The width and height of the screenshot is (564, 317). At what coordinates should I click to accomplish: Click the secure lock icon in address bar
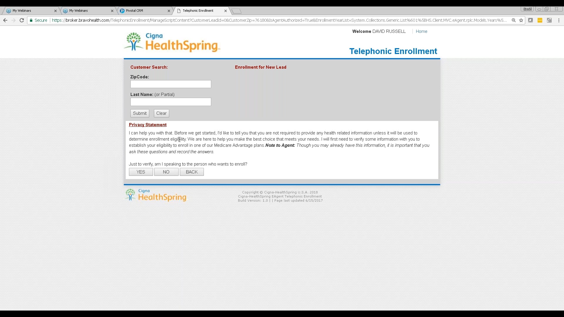pos(31,20)
